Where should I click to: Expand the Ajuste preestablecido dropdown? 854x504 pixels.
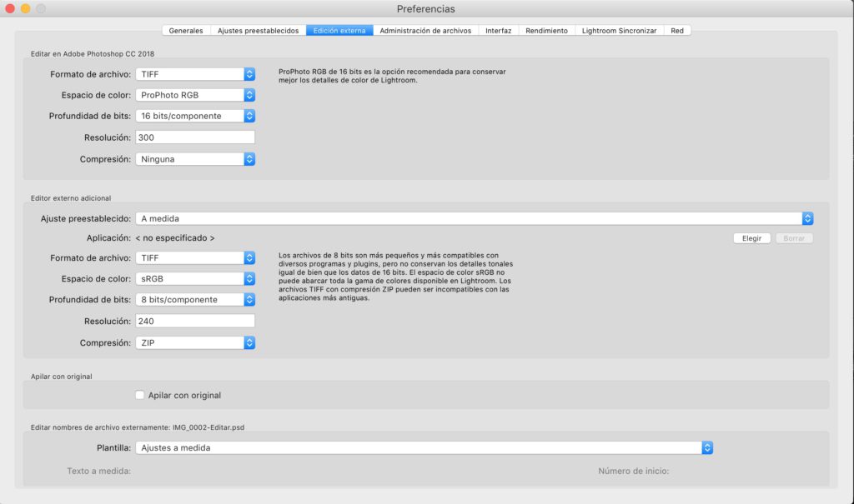pyautogui.click(x=475, y=218)
